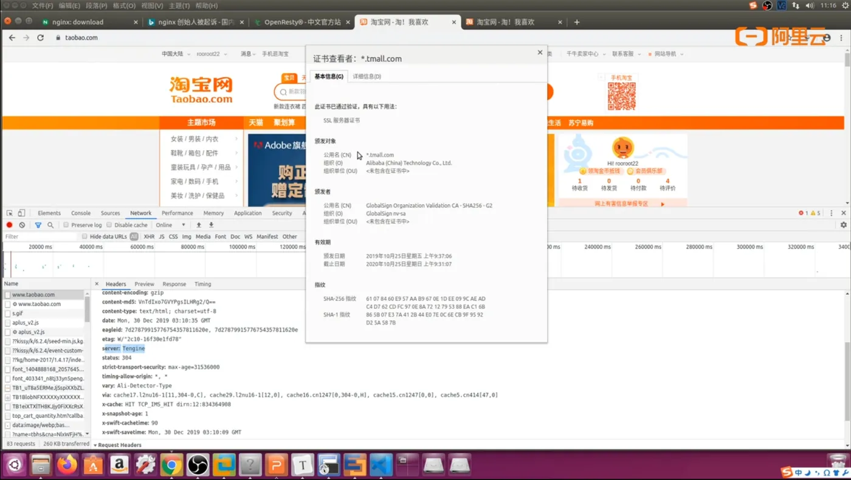The width and height of the screenshot is (851, 480).
Task: Close the headers detail pane
Action: click(97, 284)
